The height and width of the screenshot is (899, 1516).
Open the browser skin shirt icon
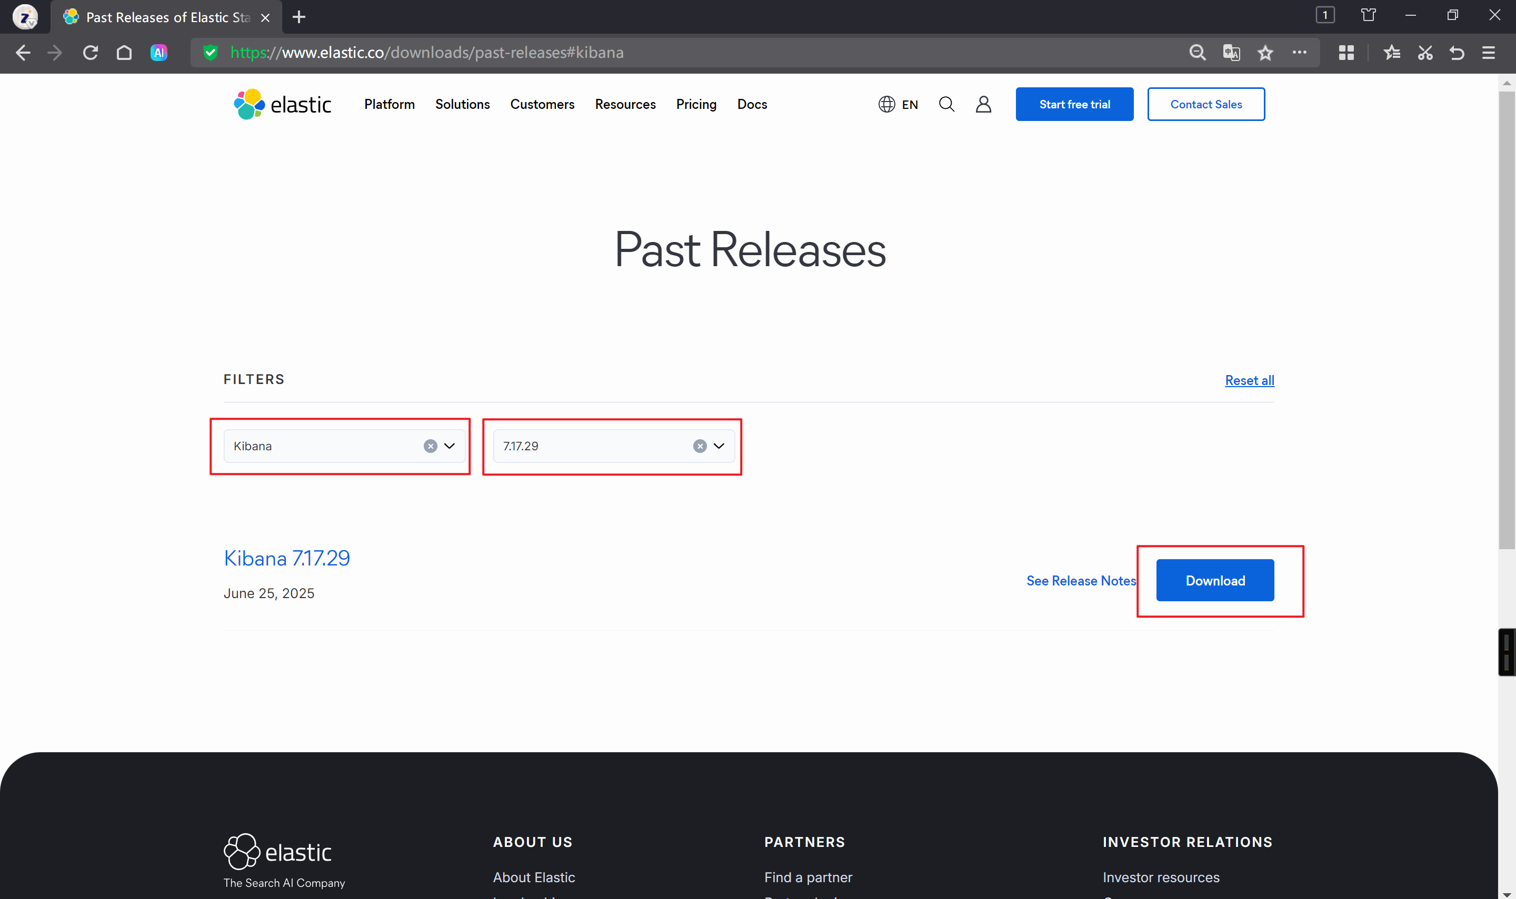[1368, 15]
